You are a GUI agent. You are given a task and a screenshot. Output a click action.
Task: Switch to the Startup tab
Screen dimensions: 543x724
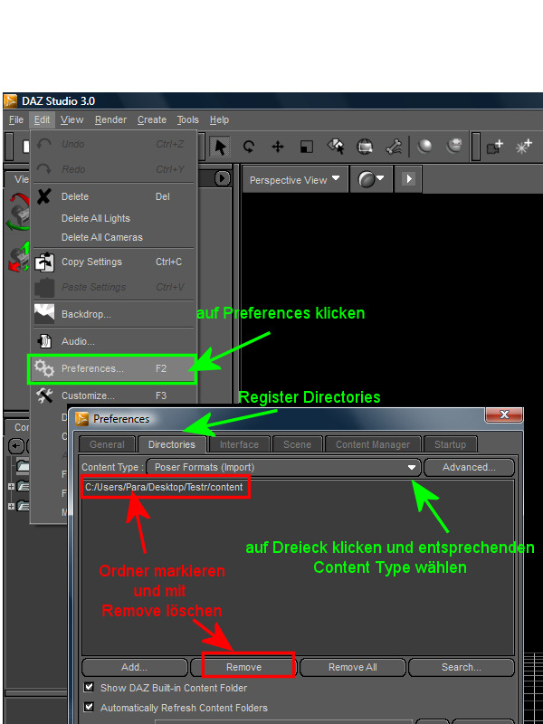[x=450, y=444]
